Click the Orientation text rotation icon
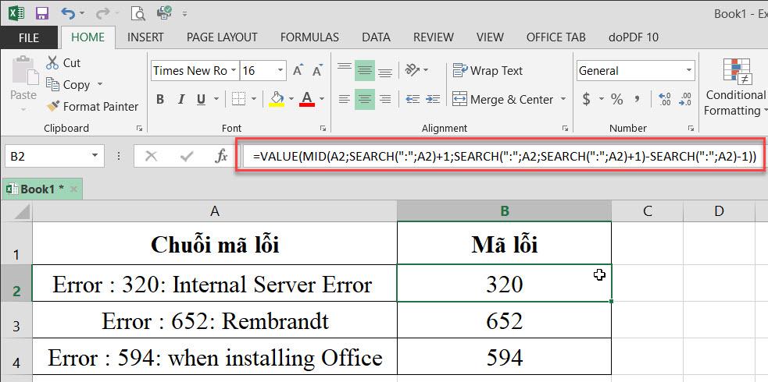The width and height of the screenshot is (768, 382). tap(413, 70)
